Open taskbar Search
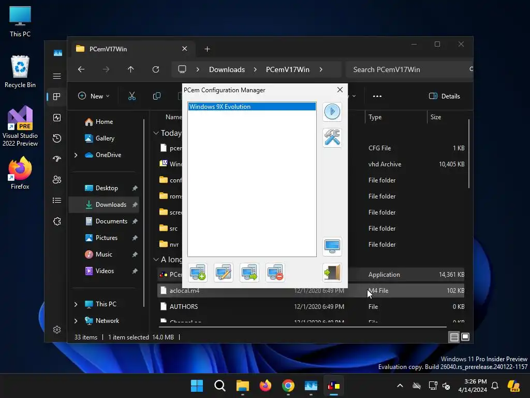530x398 pixels. (x=219, y=386)
